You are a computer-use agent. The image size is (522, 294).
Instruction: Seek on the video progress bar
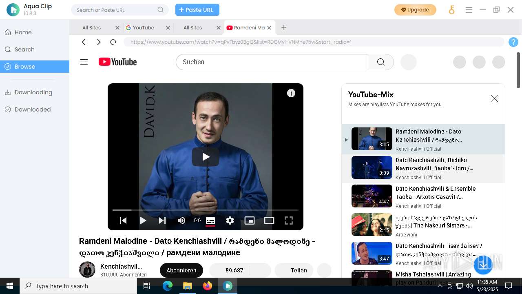[206, 210]
